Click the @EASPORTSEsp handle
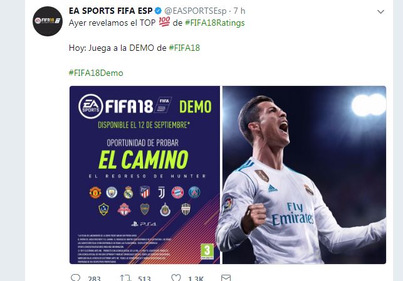 (196, 11)
